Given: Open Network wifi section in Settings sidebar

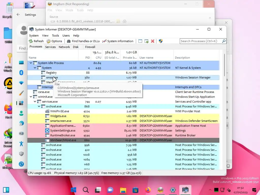Looking at the screenshot, I should coord(21,83).
